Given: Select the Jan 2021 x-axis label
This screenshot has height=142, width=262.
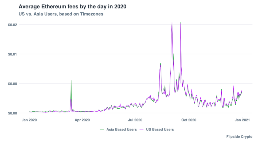Looking at the screenshot, I should (x=242, y=120).
